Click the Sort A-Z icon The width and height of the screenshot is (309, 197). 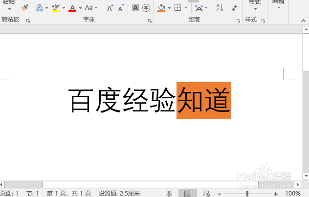(x=220, y=8)
